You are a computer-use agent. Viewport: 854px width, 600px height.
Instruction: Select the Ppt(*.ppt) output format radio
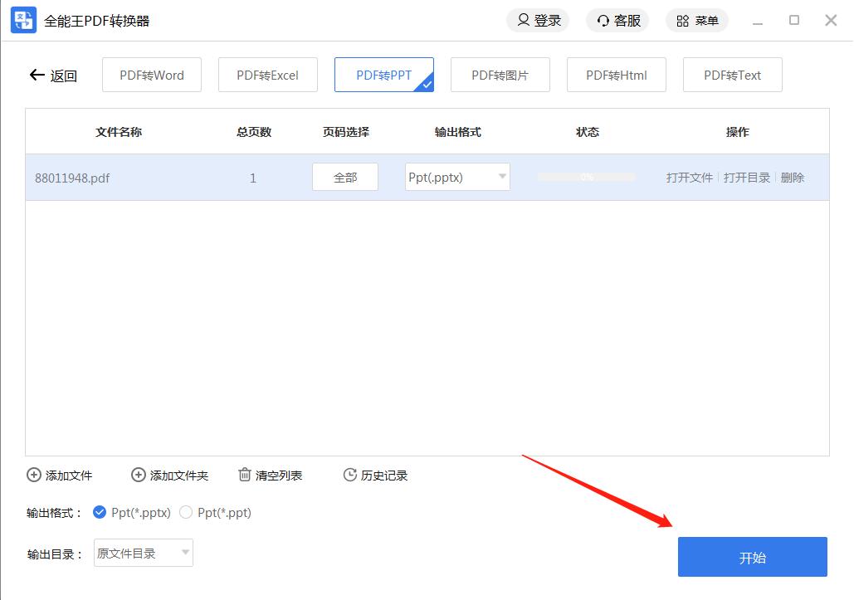point(186,513)
